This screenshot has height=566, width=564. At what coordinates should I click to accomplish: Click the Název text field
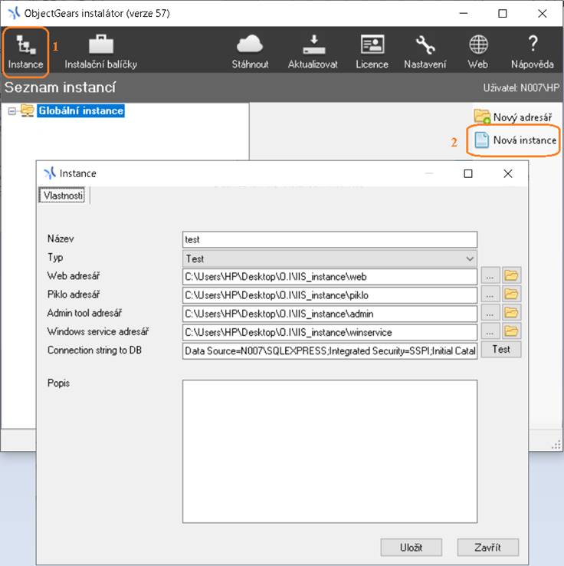[330, 239]
